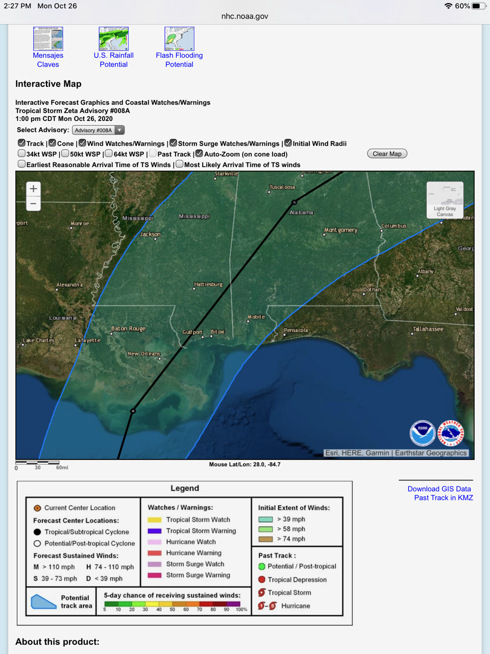The image size is (490, 654).
Task: Click the Potential track area cone icon
Action: click(x=43, y=601)
